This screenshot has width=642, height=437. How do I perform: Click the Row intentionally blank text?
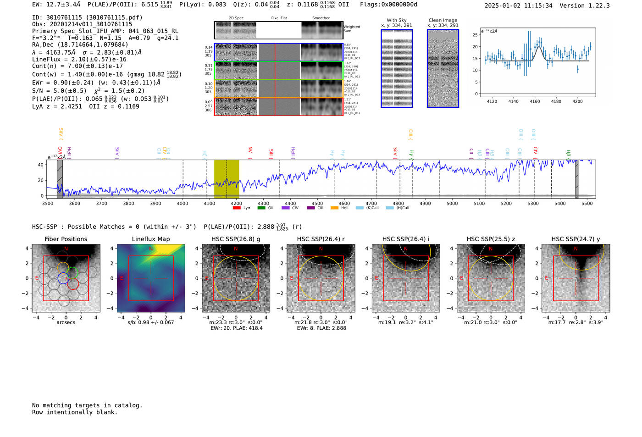(x=75, y=412)
